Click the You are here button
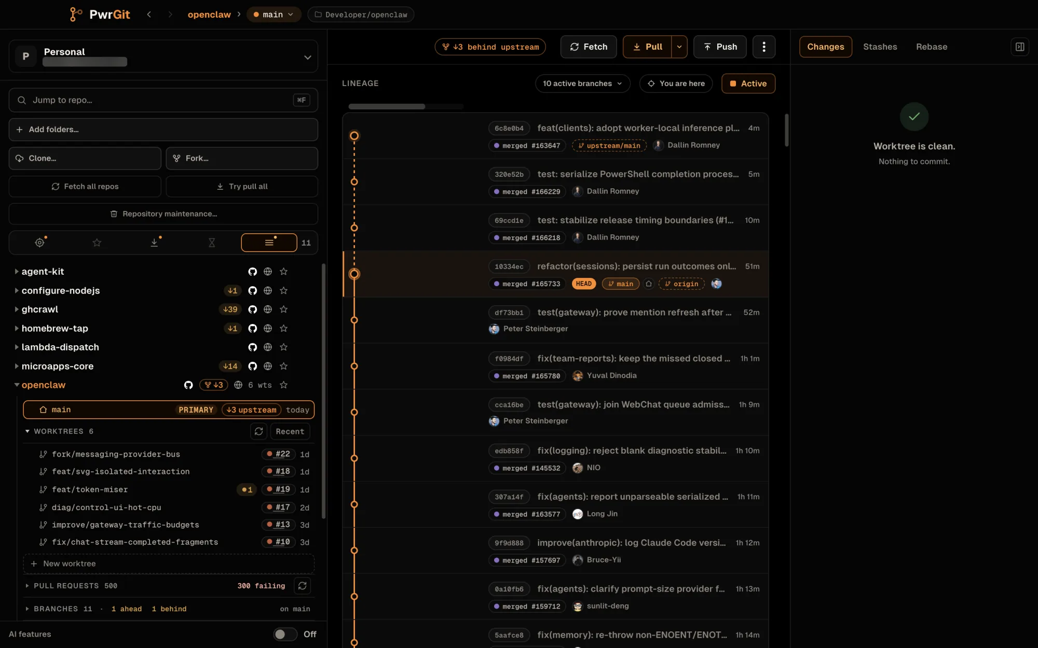The width and height of the screenshot is (1038, 648). [x=676, y=83]
